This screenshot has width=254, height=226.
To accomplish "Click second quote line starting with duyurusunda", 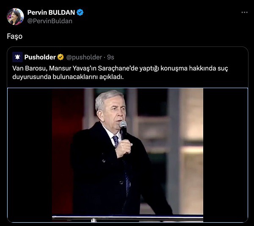I will point(68,77).
